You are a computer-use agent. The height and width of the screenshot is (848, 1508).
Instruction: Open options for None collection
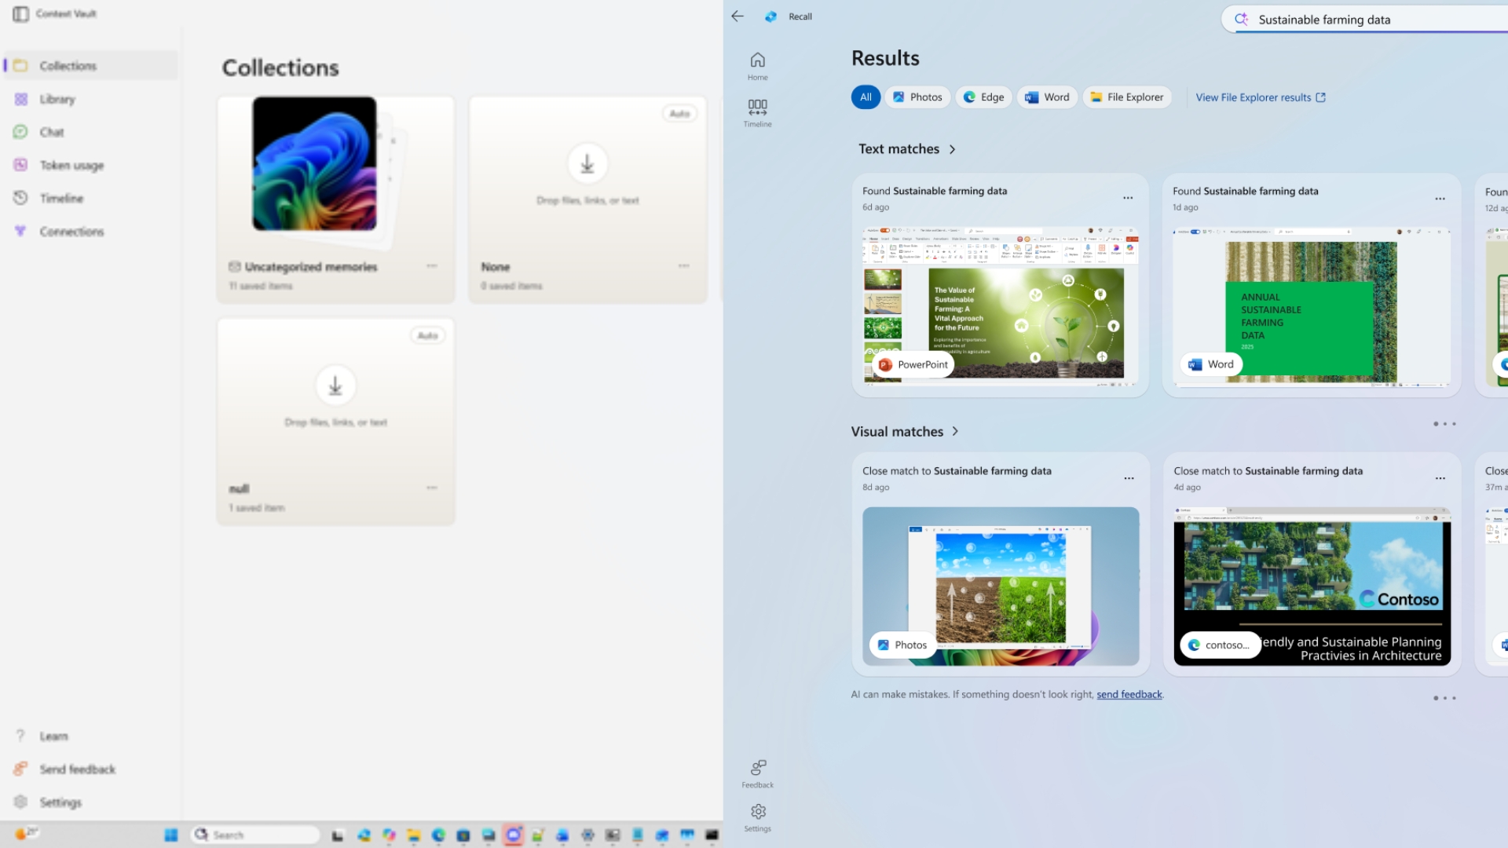684,266
